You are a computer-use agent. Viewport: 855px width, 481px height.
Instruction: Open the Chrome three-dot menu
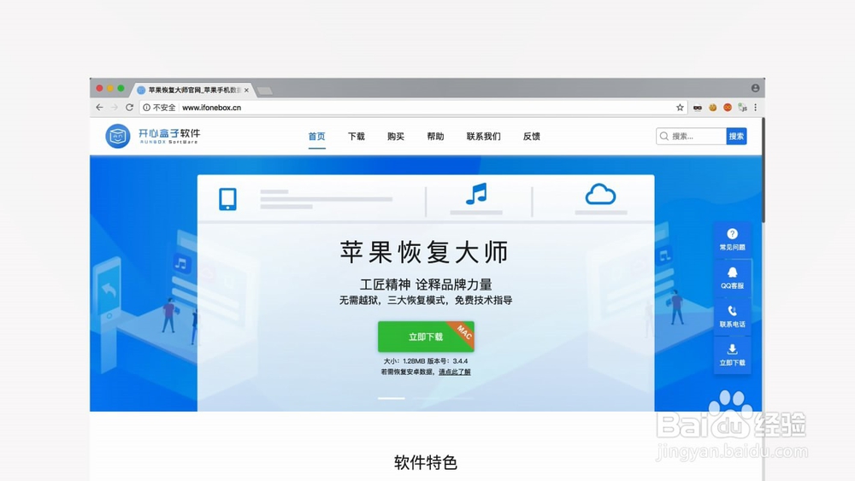click(x=755, y=108)
